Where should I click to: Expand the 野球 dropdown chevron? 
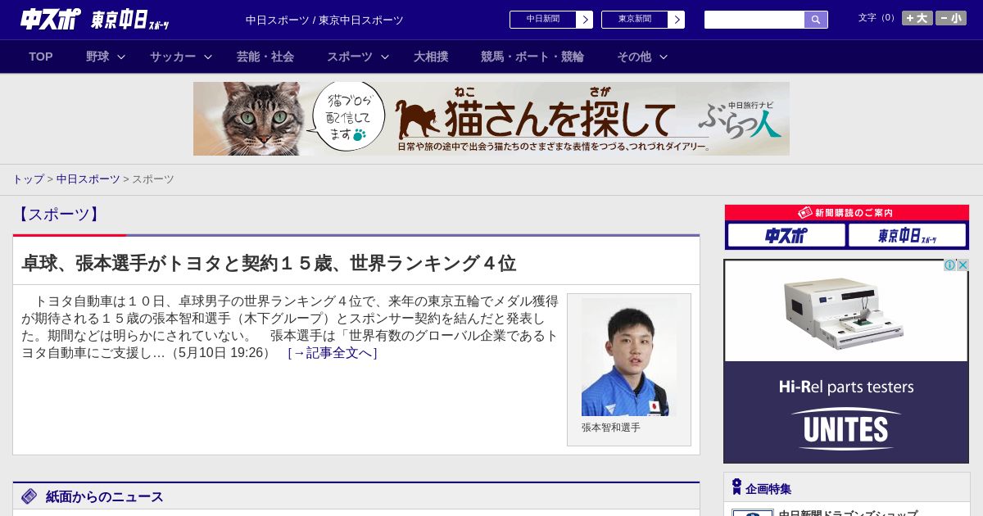click(121, 57)
